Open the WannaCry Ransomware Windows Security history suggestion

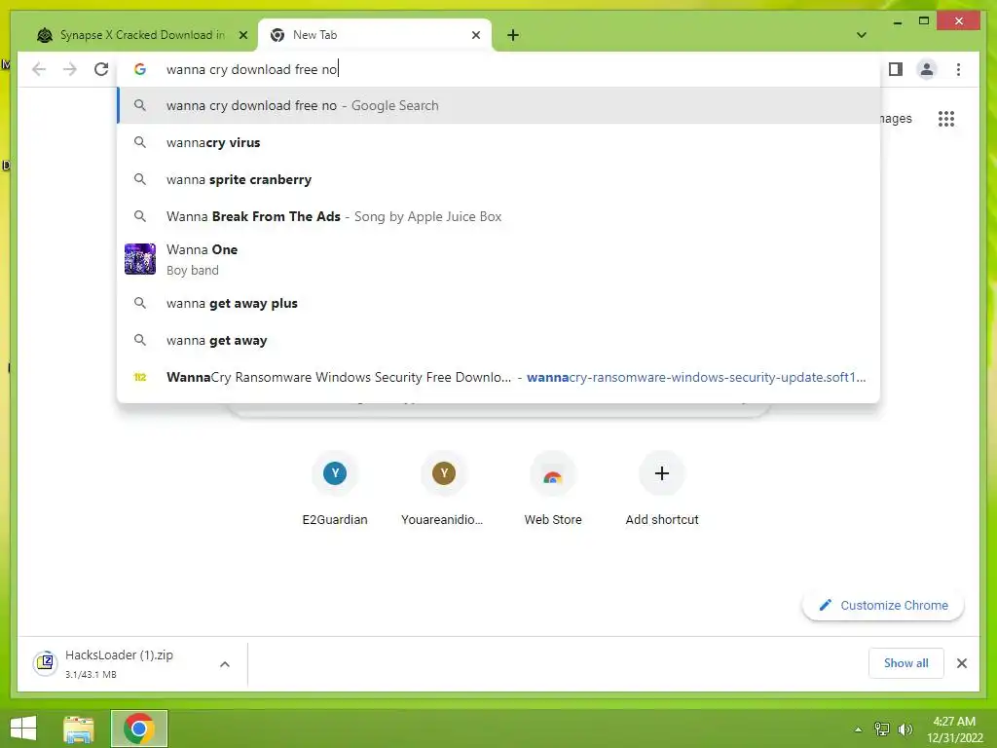coord(499,377)
